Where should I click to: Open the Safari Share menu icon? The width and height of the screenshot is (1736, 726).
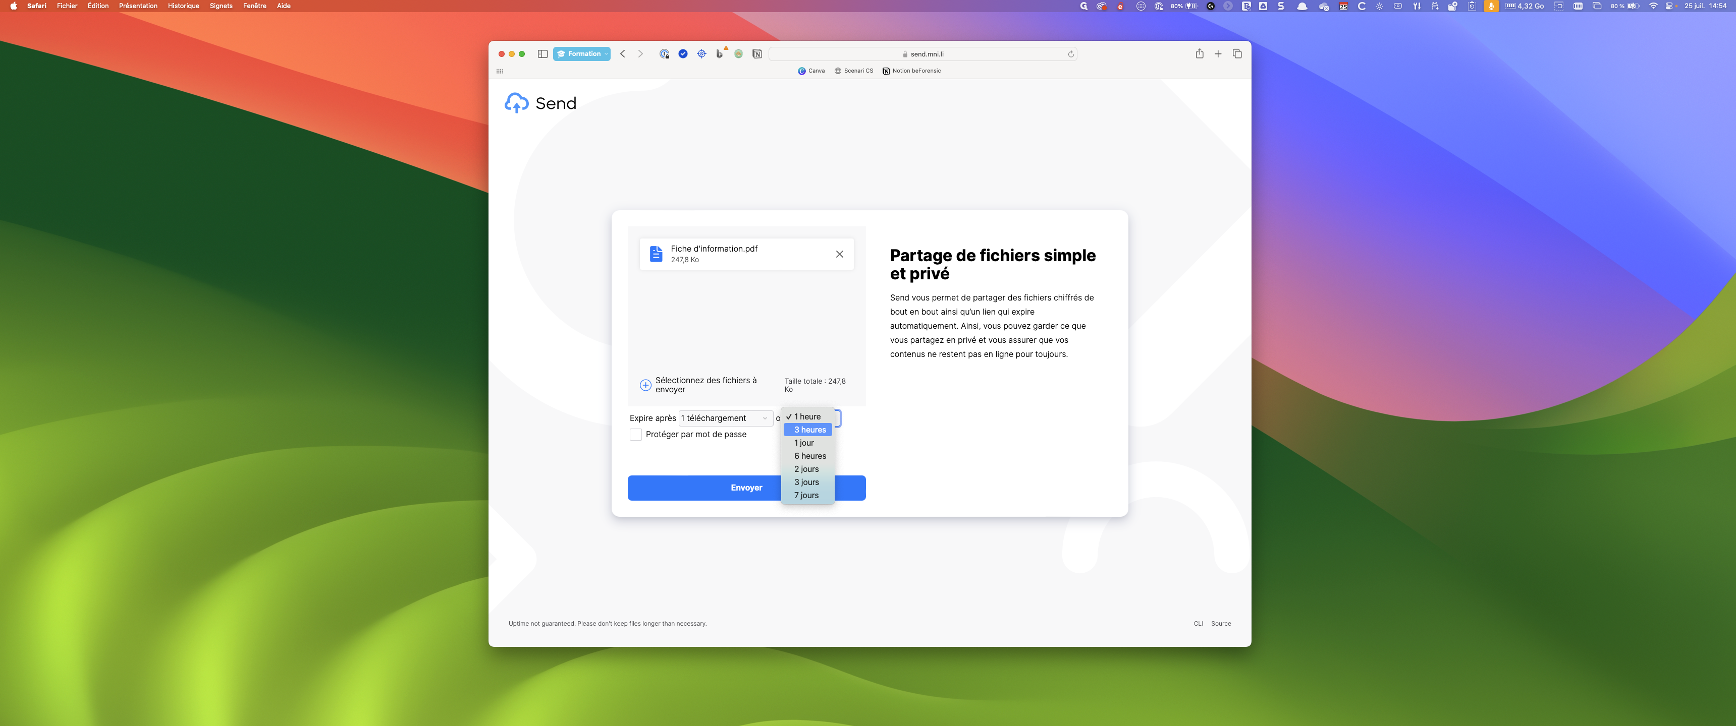(x=1200, y=54)
